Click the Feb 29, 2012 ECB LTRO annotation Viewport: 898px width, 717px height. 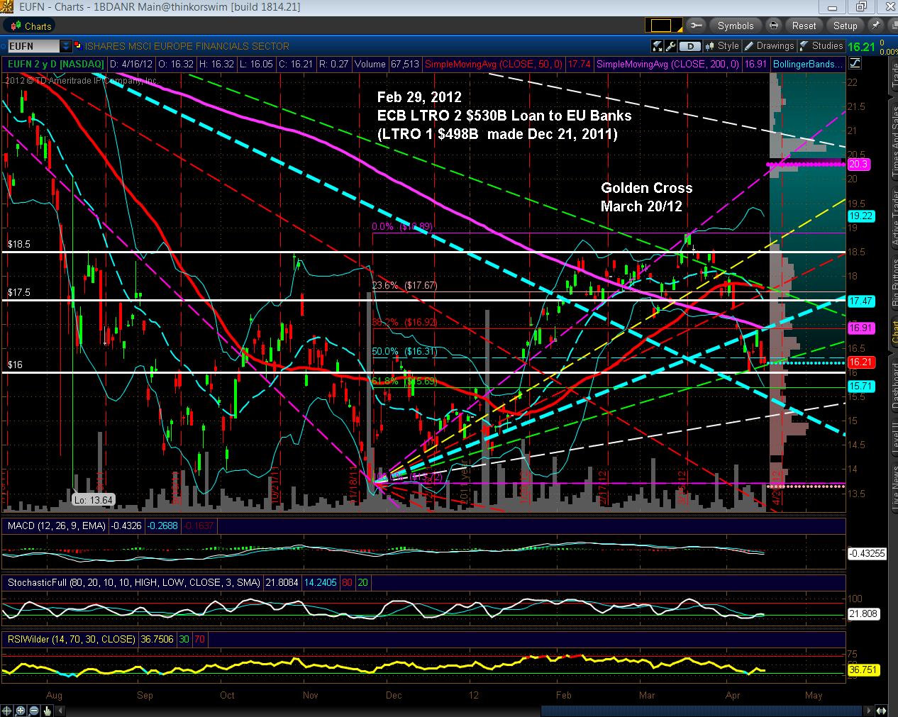(x=504, y=116)
